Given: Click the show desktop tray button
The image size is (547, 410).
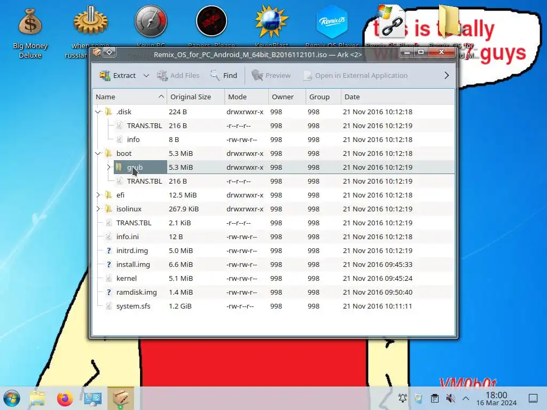Looking at the screenshot, I should [x=533, y=398].
